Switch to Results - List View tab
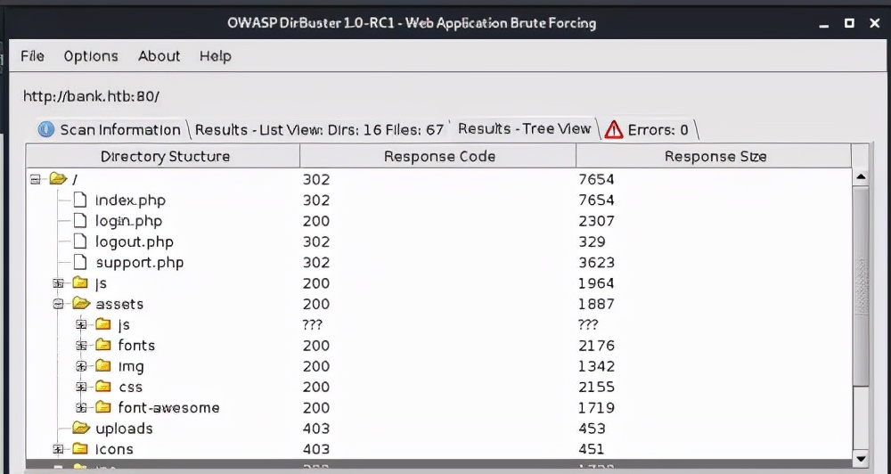The width and height of the screenshot is (891, 474). click(x=319, y=130)
